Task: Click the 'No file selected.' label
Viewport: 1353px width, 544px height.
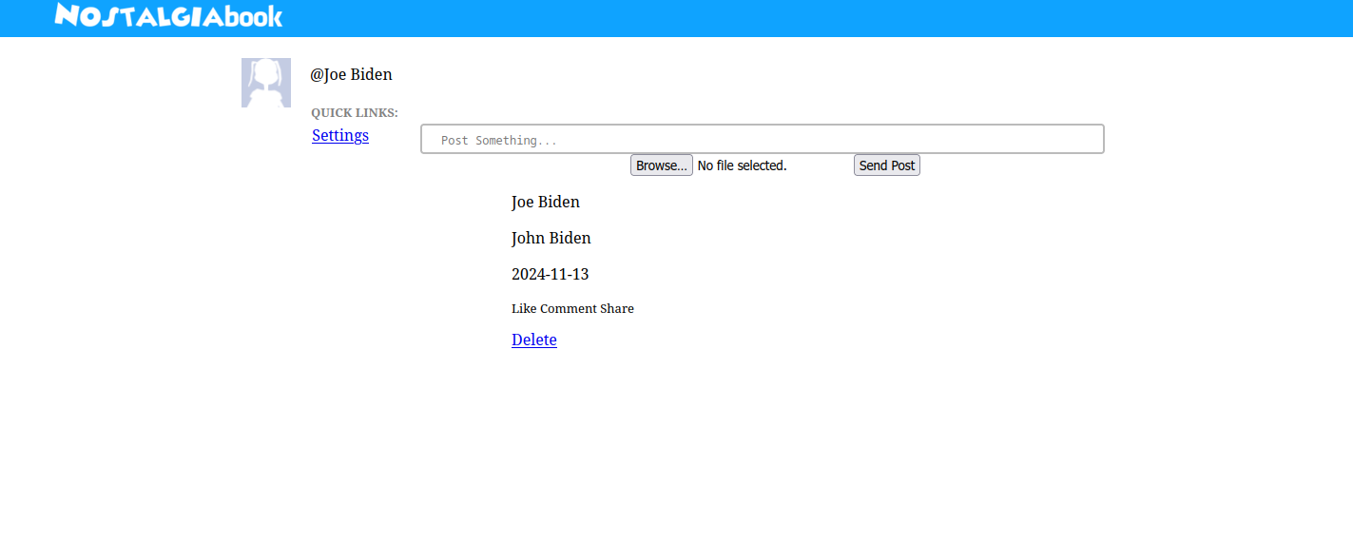Action: point(742,165)
